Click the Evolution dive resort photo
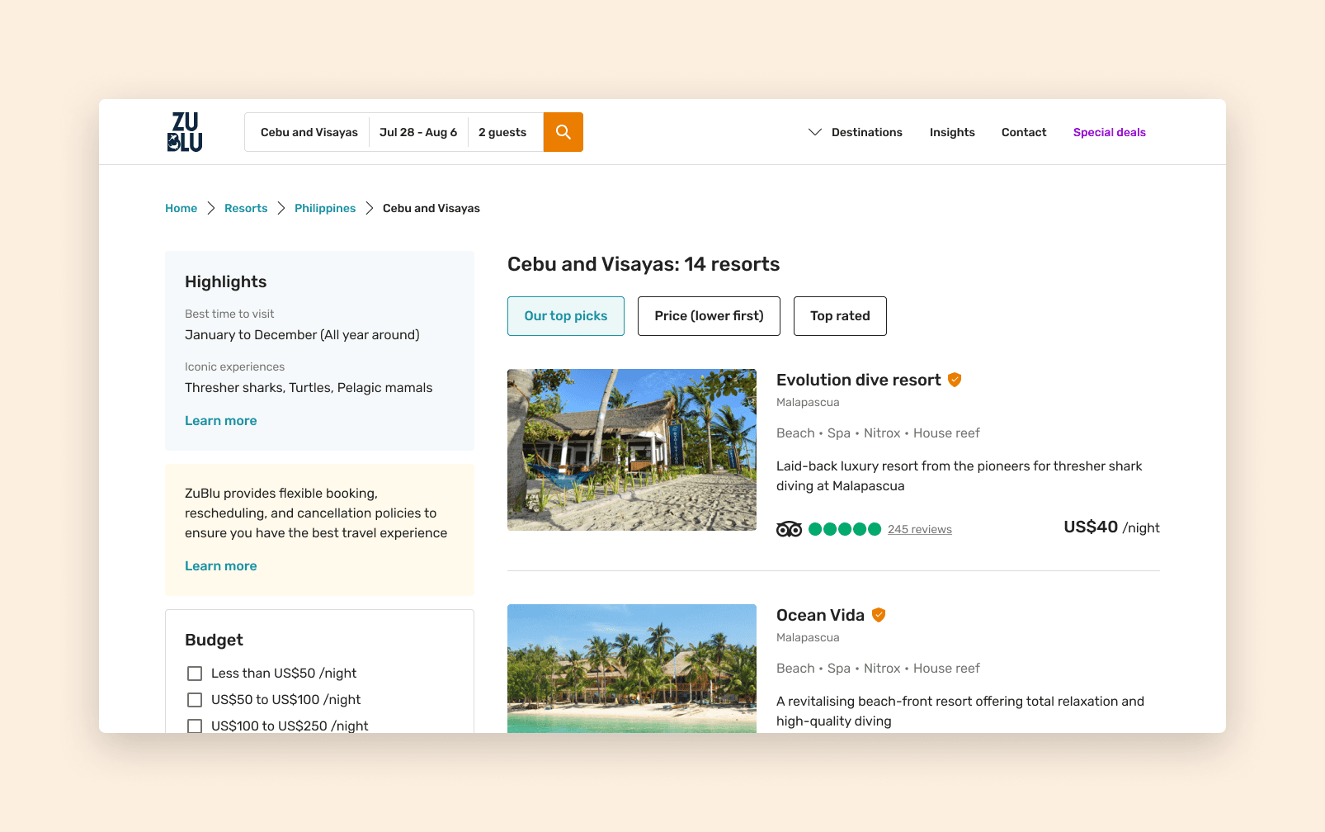Image resolution: width=1325 pixels, height=832 pixels. click(x=631, y=450)
